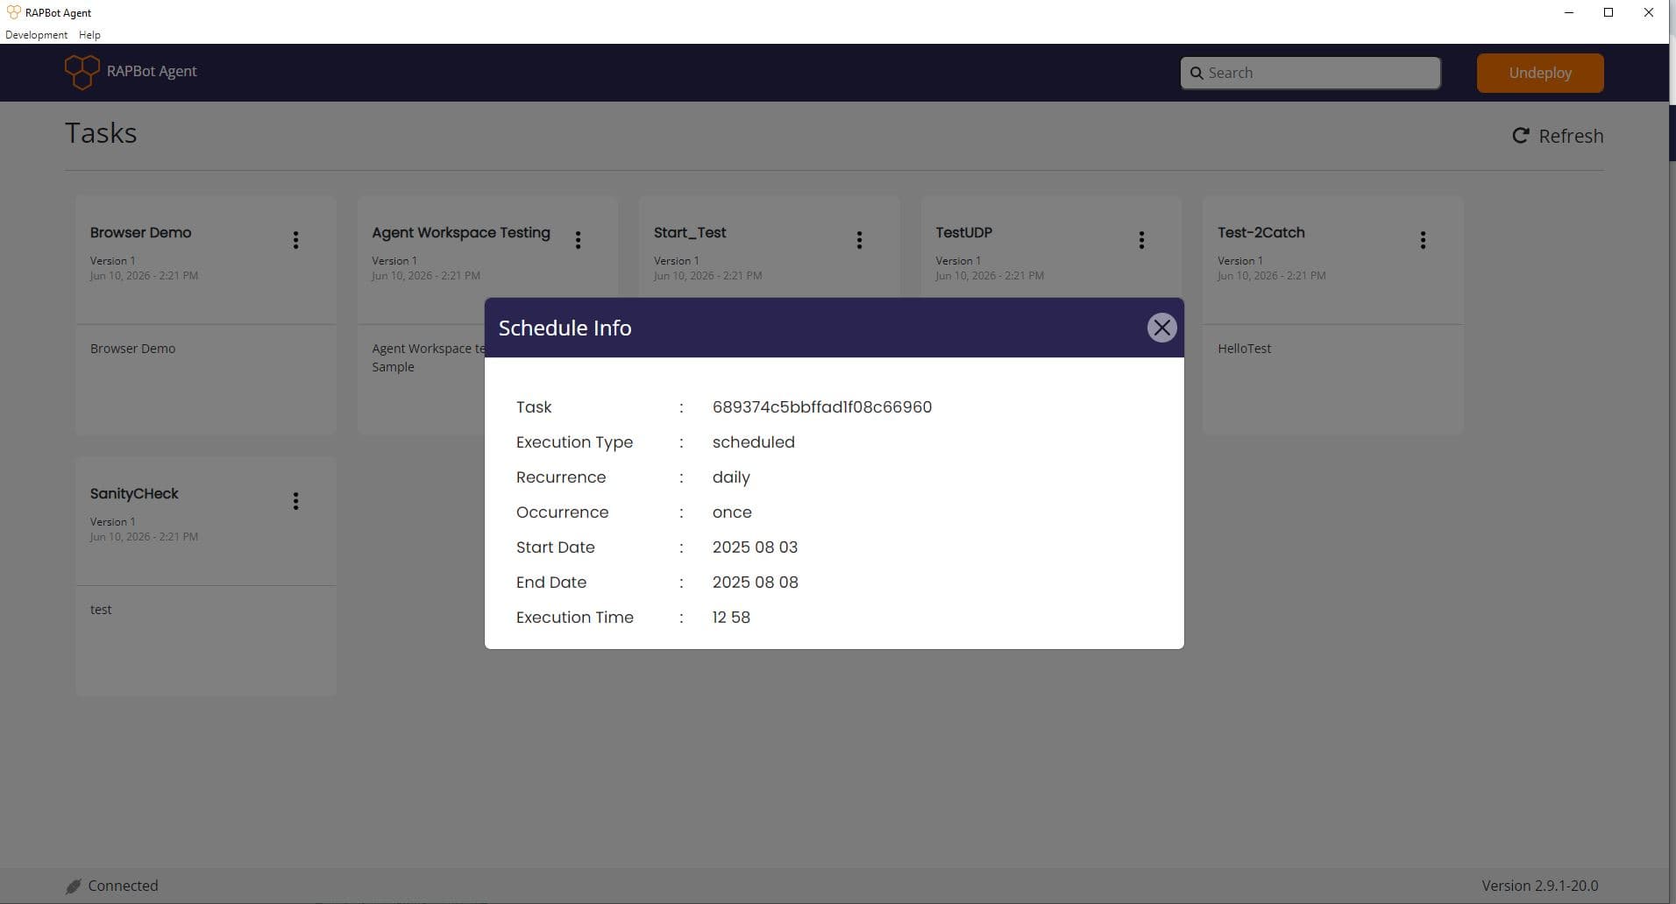Open the Agent Workspace Testing options menu
This screenshot has height=904, width=1676.
coord(578,240)
